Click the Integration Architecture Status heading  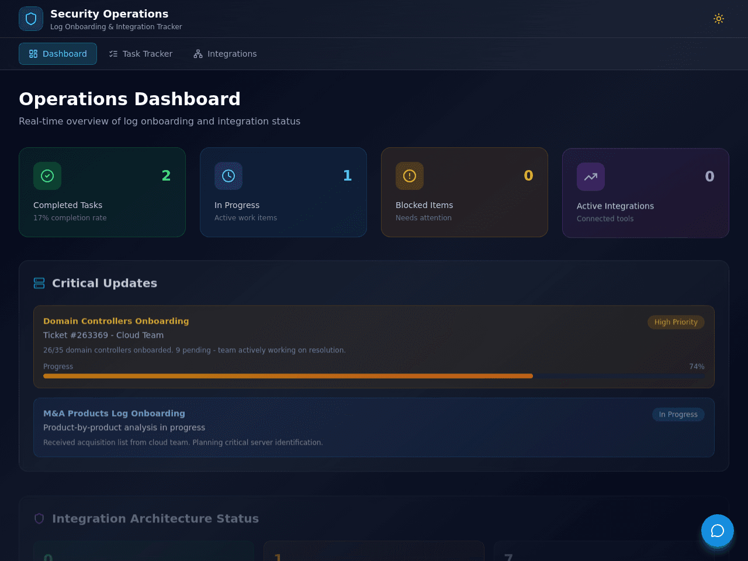[155, 519]
